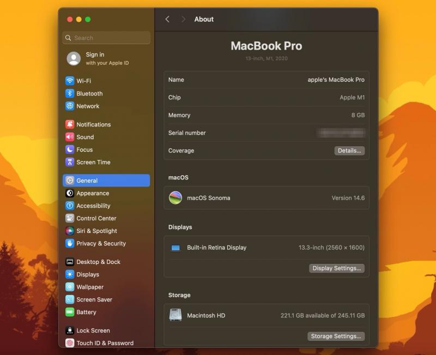
Task: Open Siri & Spotlight via its icon
Action: 70,231
